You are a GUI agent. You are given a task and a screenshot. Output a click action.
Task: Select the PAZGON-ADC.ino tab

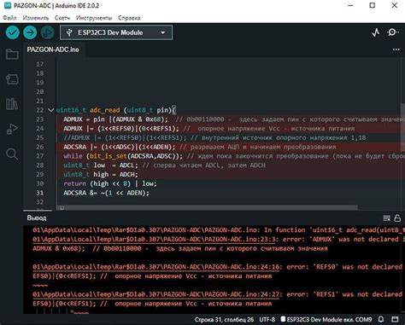point(53,49)
